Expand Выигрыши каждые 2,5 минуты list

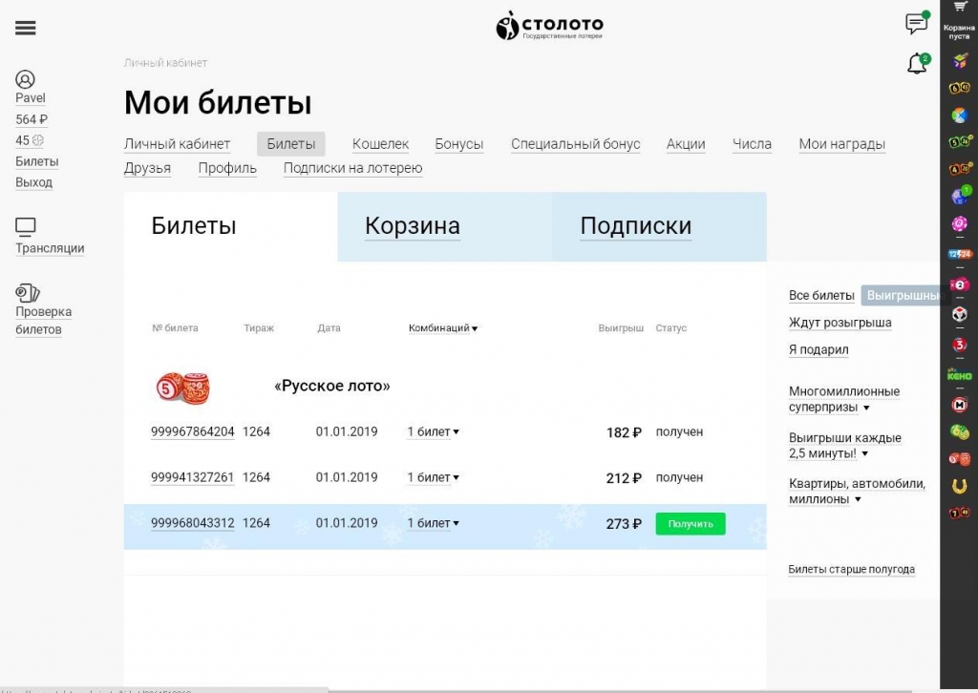coord(845,446)
